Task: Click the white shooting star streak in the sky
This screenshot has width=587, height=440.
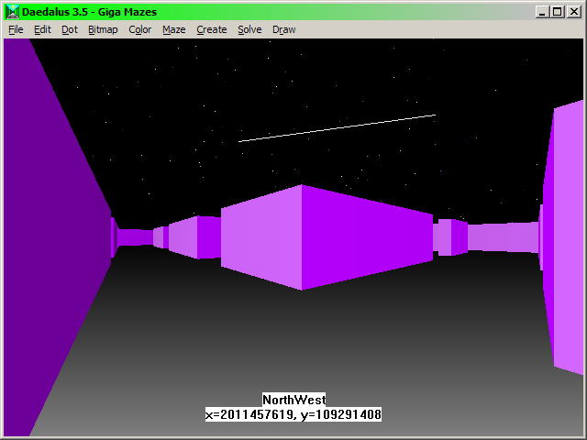Action: point(337,128)
